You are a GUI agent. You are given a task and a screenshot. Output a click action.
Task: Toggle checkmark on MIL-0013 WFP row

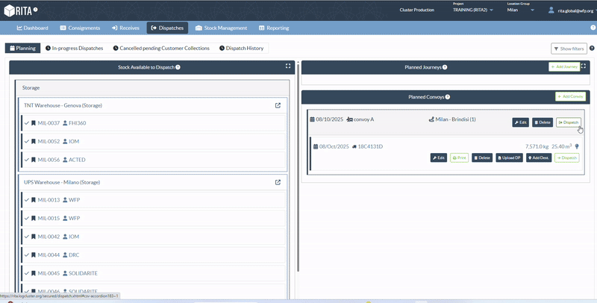point(27,200)
